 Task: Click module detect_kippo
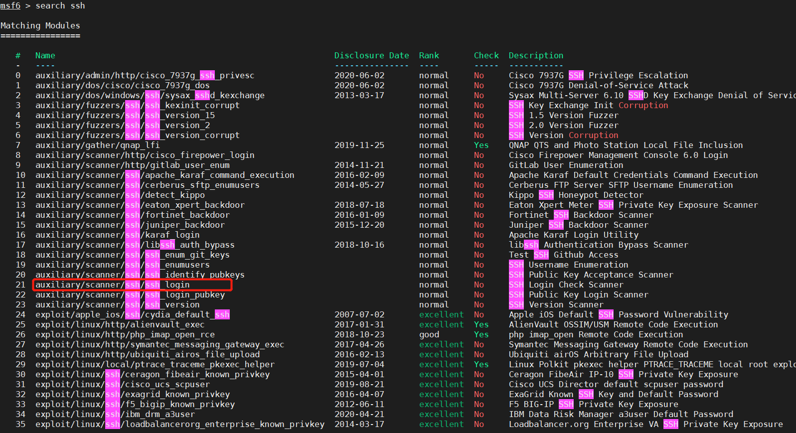[120, 195]
